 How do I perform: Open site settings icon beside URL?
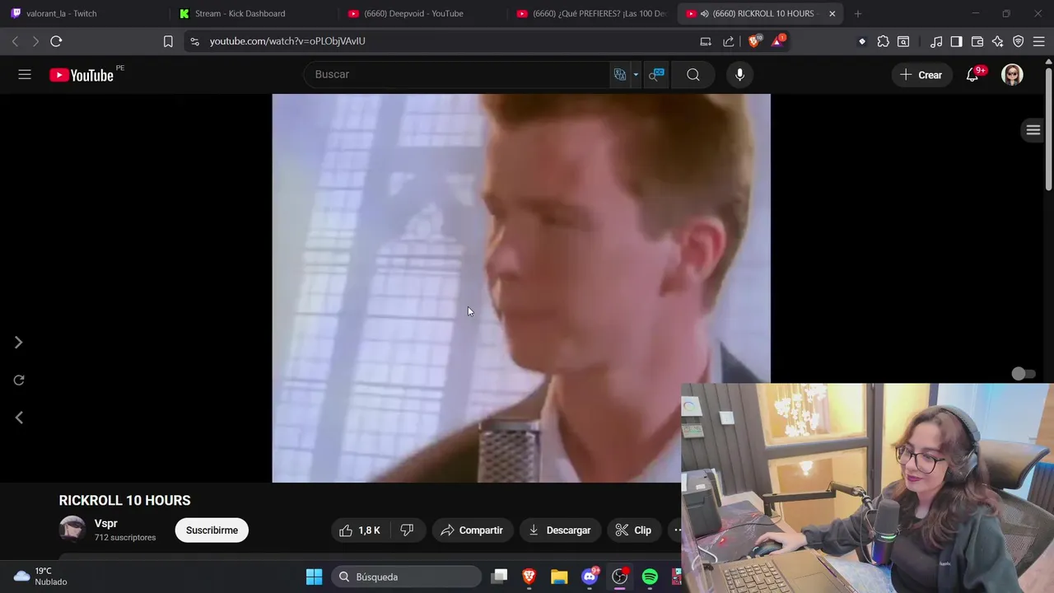[x=194, y=41]
